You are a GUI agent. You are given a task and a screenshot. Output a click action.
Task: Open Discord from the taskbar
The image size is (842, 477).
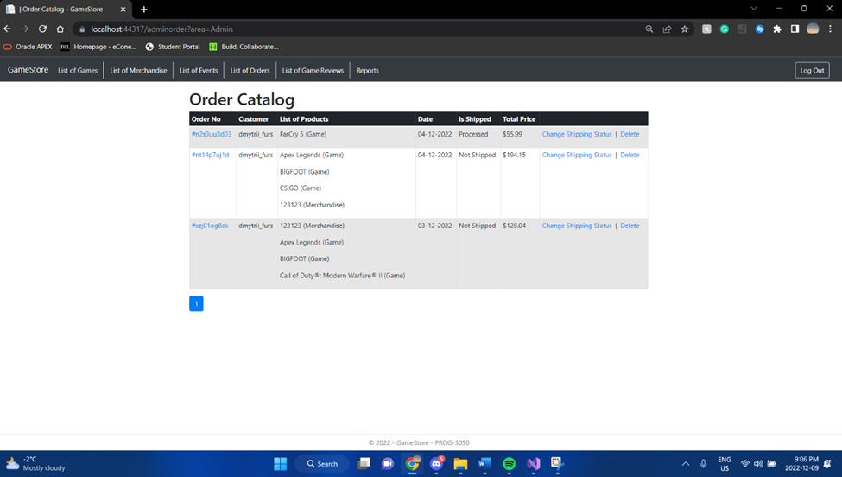(x=437, y=463)
